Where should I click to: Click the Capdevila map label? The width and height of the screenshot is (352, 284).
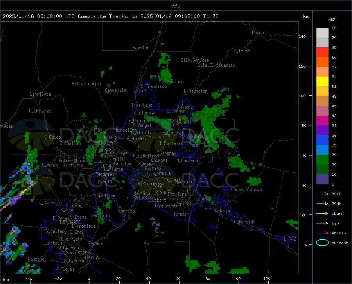pyautogui.click(x=116, y=90)
